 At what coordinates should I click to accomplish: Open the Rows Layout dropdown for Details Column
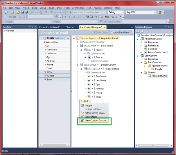pyautogui.click(x=98, y=65)
